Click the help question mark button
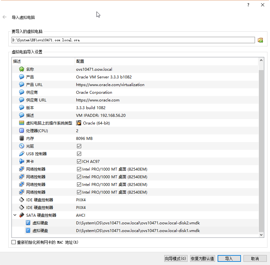The height and width of the screenshot is (265, 270). pos(248,5)
